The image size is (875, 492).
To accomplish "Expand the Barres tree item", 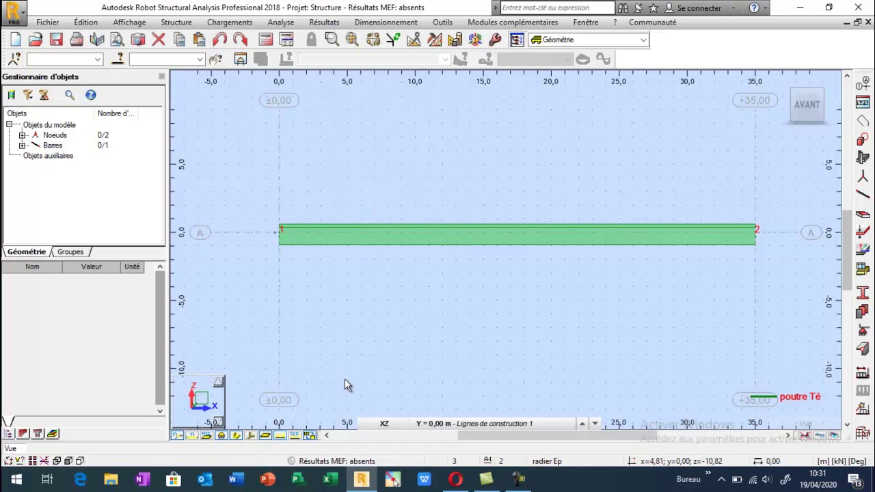I will click(22, 146).
